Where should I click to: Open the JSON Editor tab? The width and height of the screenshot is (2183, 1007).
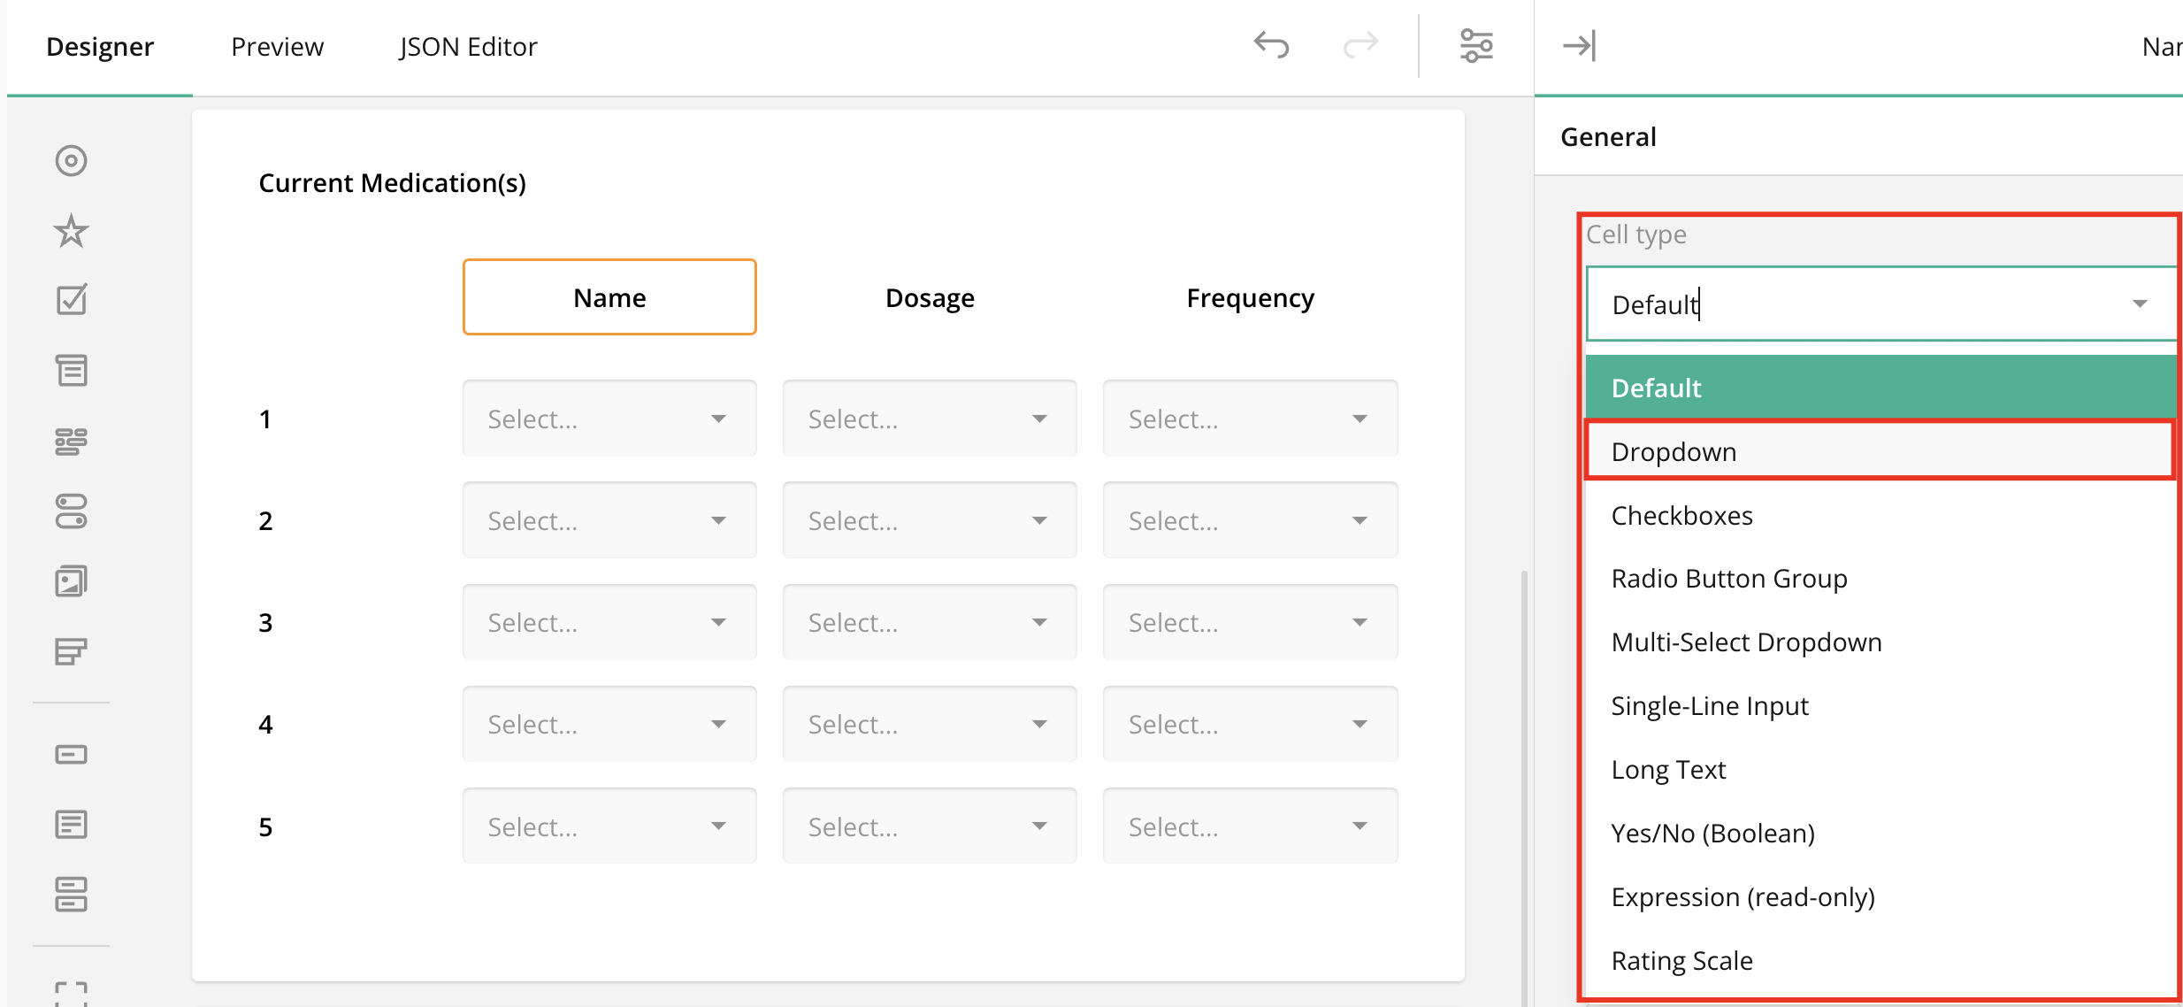pyautogui.click(x=469, y=46)
